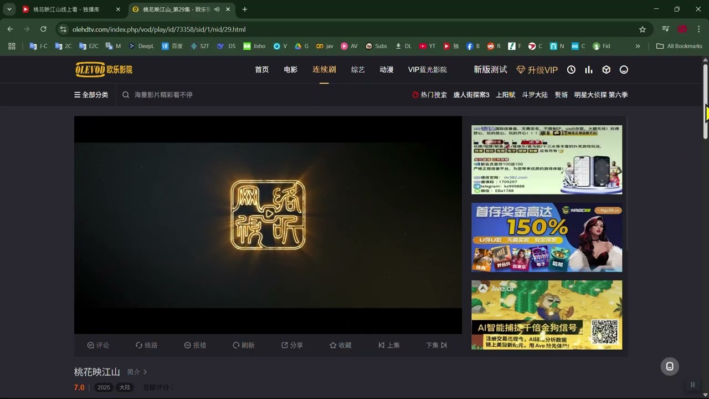Open the All Bookmarks folder
The width and height of the screenshot is (709, 399).
[x=679, y=46]
